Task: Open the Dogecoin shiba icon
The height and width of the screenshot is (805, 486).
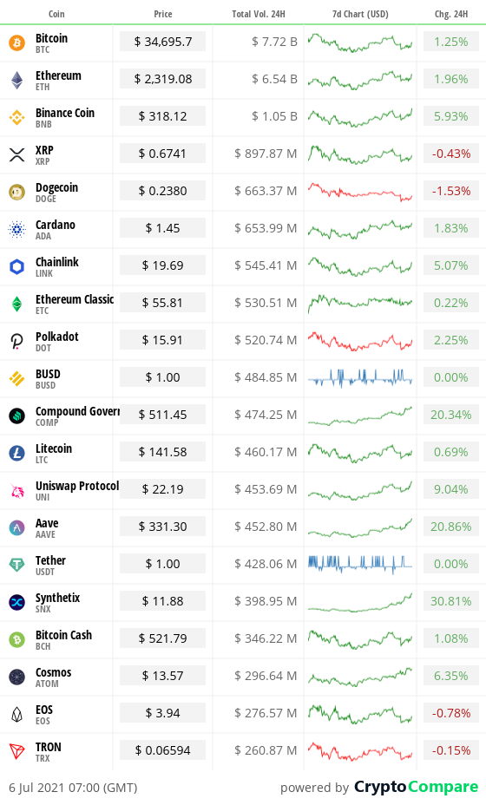Action: (17, 192)
